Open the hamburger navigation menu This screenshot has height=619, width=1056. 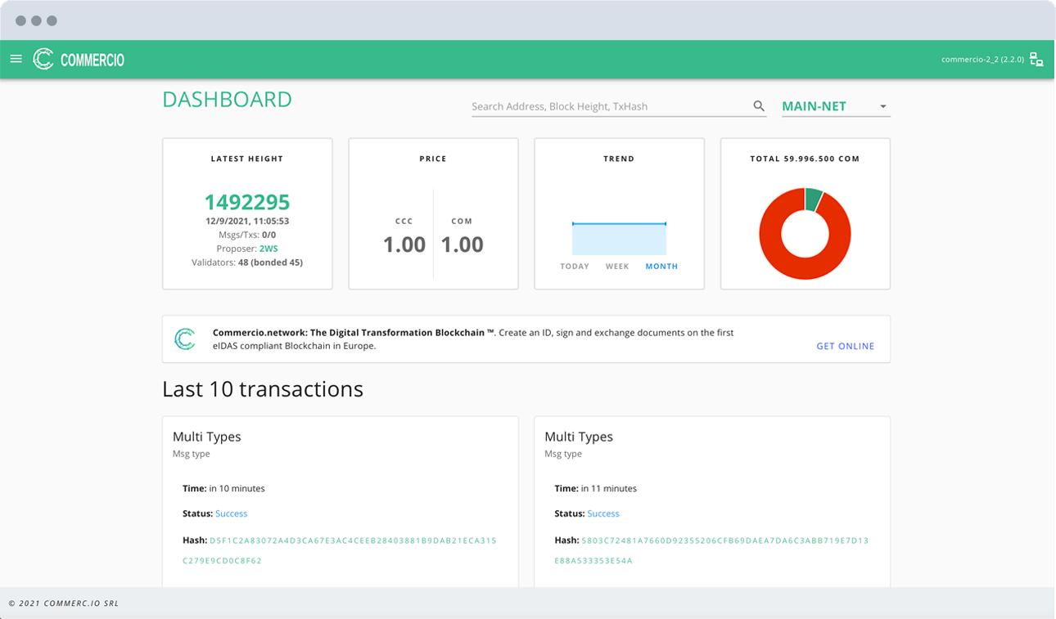point(16,59)
